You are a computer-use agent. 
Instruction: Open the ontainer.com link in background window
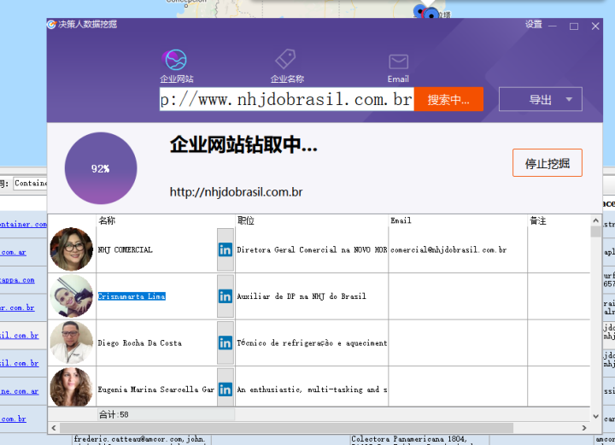[x=23, y=225]
